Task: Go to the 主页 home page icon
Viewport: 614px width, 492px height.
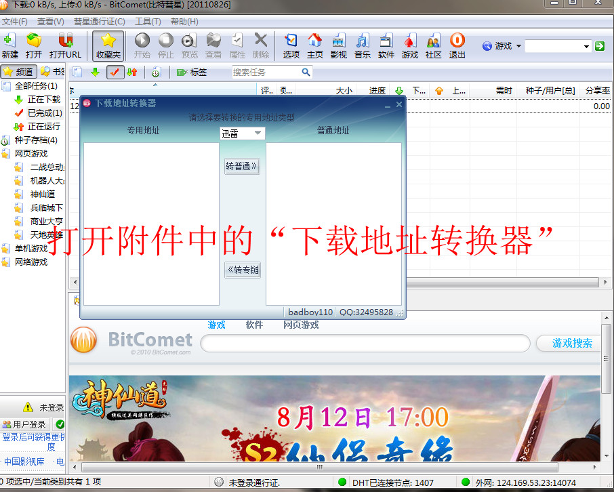Action: (315, 45)
